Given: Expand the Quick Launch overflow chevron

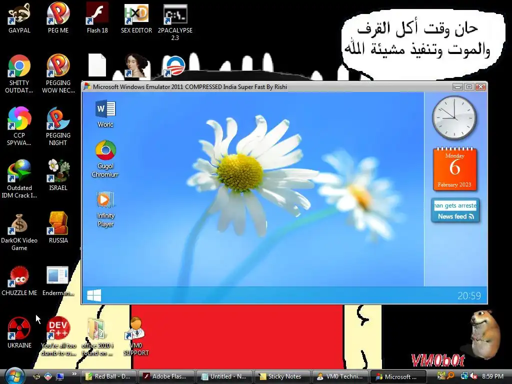Looking at the screenshot, I should pyautogui.click(x=74, y=374).
